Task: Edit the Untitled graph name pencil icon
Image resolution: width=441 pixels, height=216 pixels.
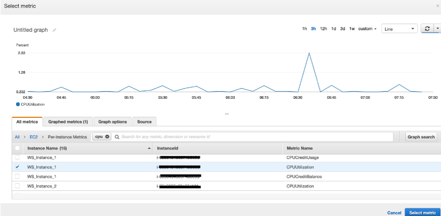Action: point(54,30)
